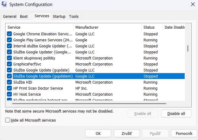198x140 pixels.
Task: Check Hide all Microsoft services
Action: [8, 120]
